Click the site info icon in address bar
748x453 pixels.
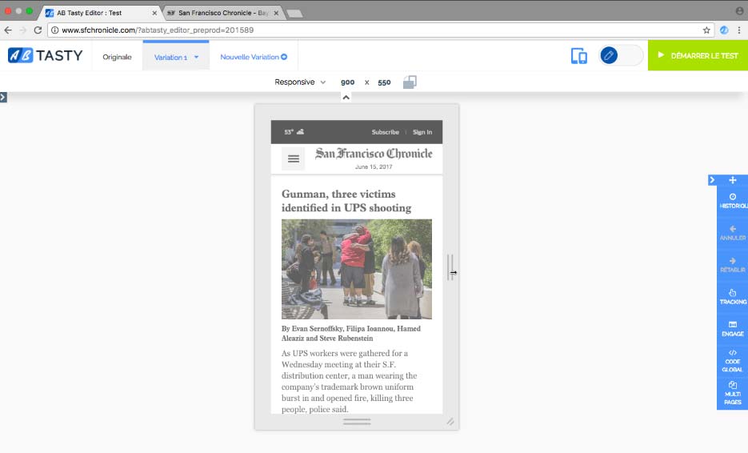click(55, 30)
